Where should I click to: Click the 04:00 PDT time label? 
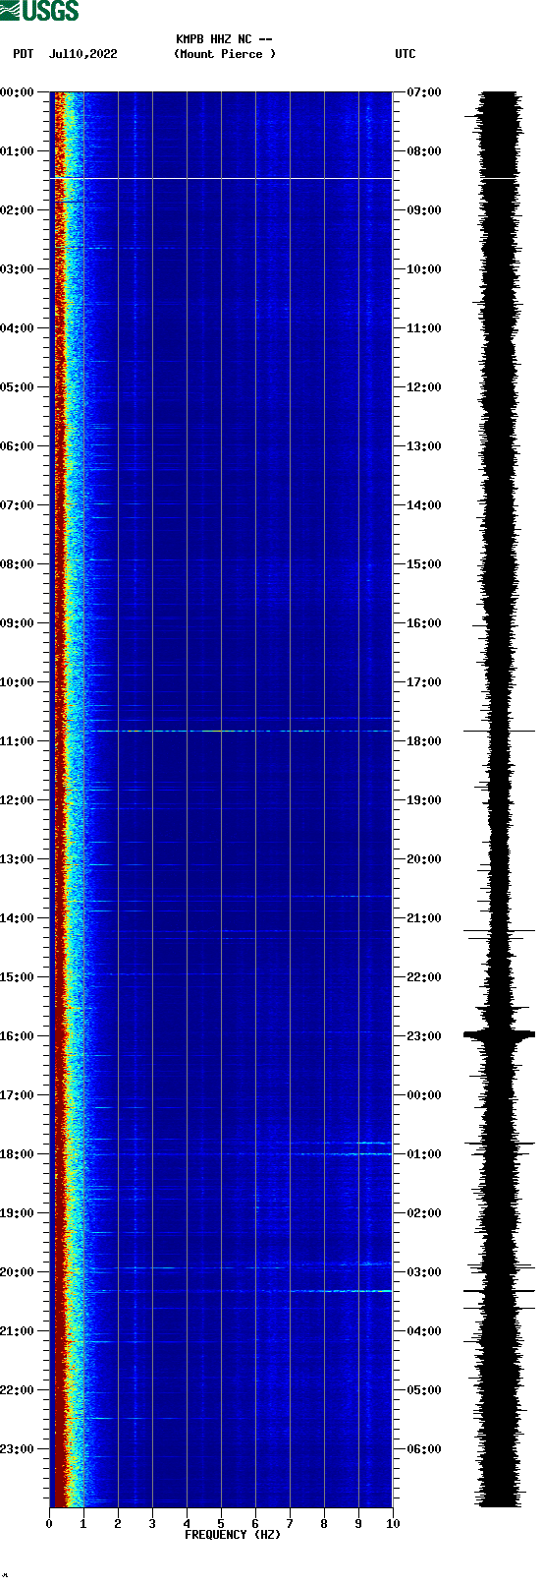(18, 328)
